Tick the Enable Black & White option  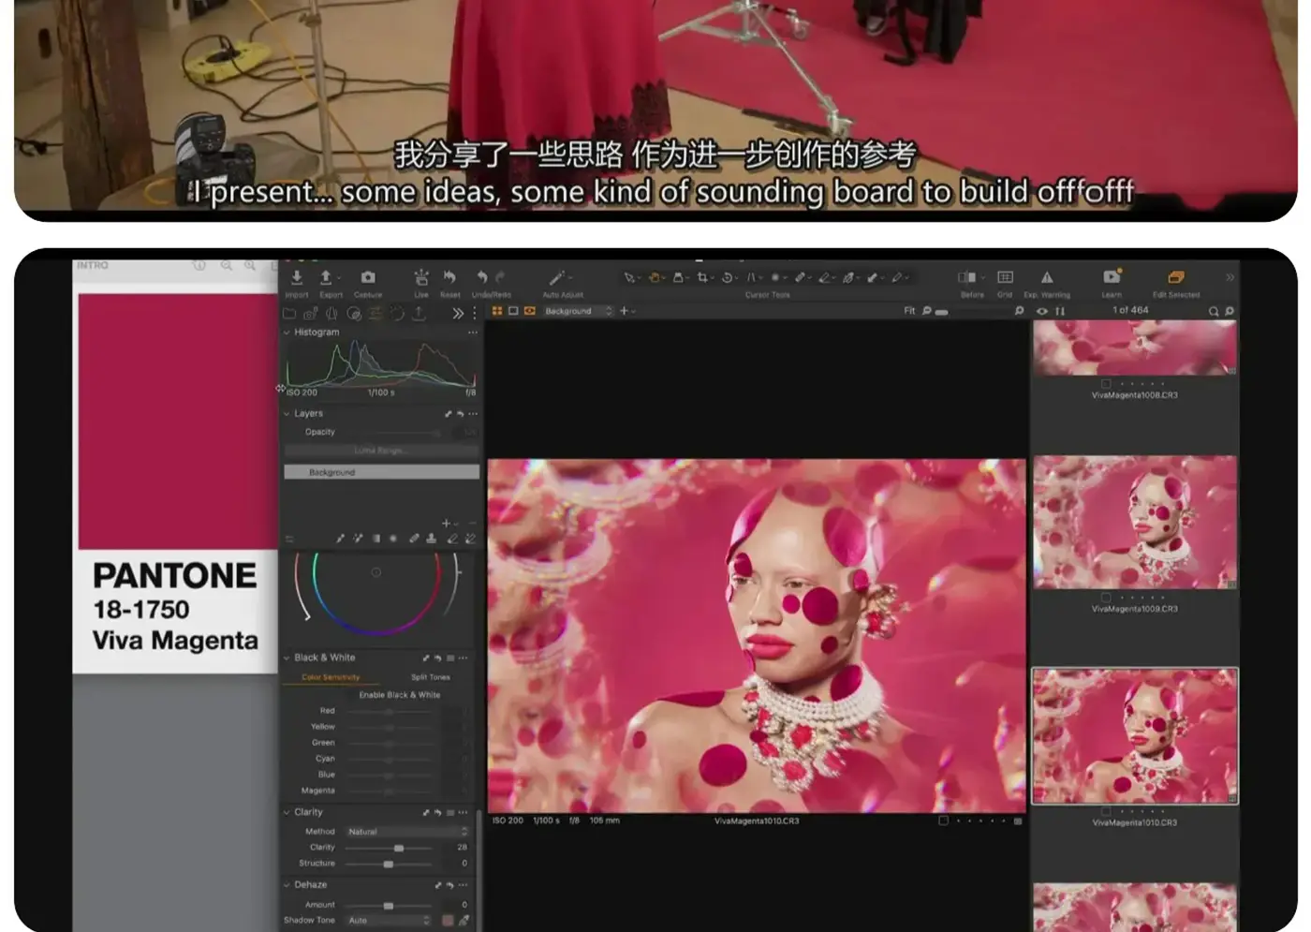point(399,695)
